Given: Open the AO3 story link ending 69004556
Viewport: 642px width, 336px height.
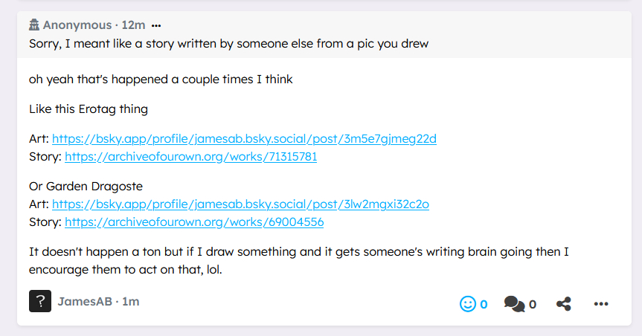Looking at the screenshot, I should (194, 222).
